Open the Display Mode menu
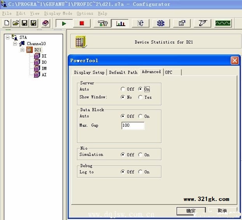242x220 pixels. pos(58,13)
